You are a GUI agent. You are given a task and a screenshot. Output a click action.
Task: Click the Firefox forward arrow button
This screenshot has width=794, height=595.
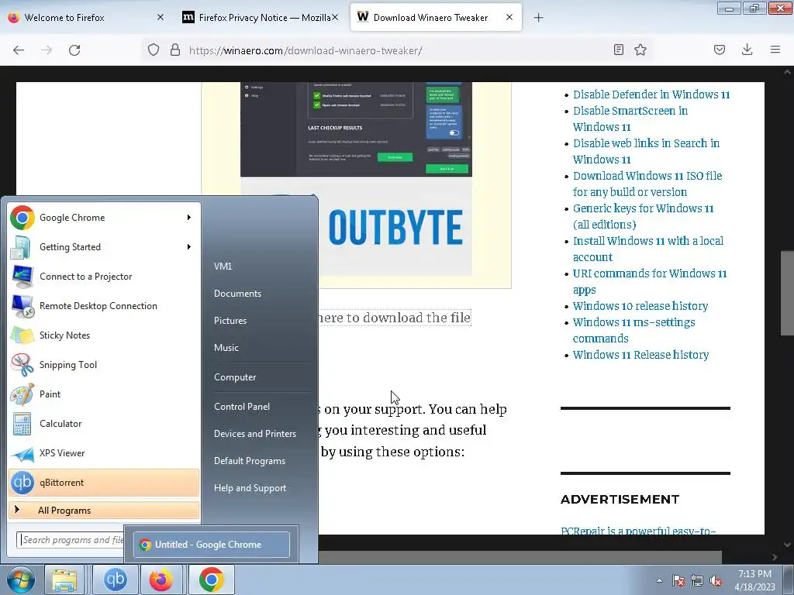pyautogui.click(x=47, y=50)
